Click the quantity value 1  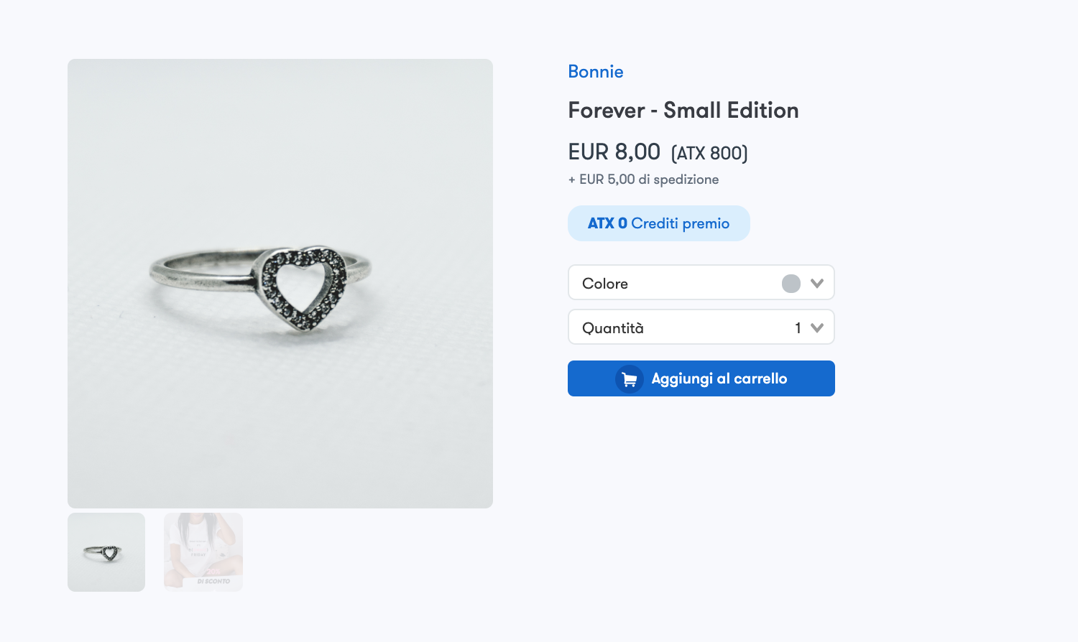tap(798, 328)
